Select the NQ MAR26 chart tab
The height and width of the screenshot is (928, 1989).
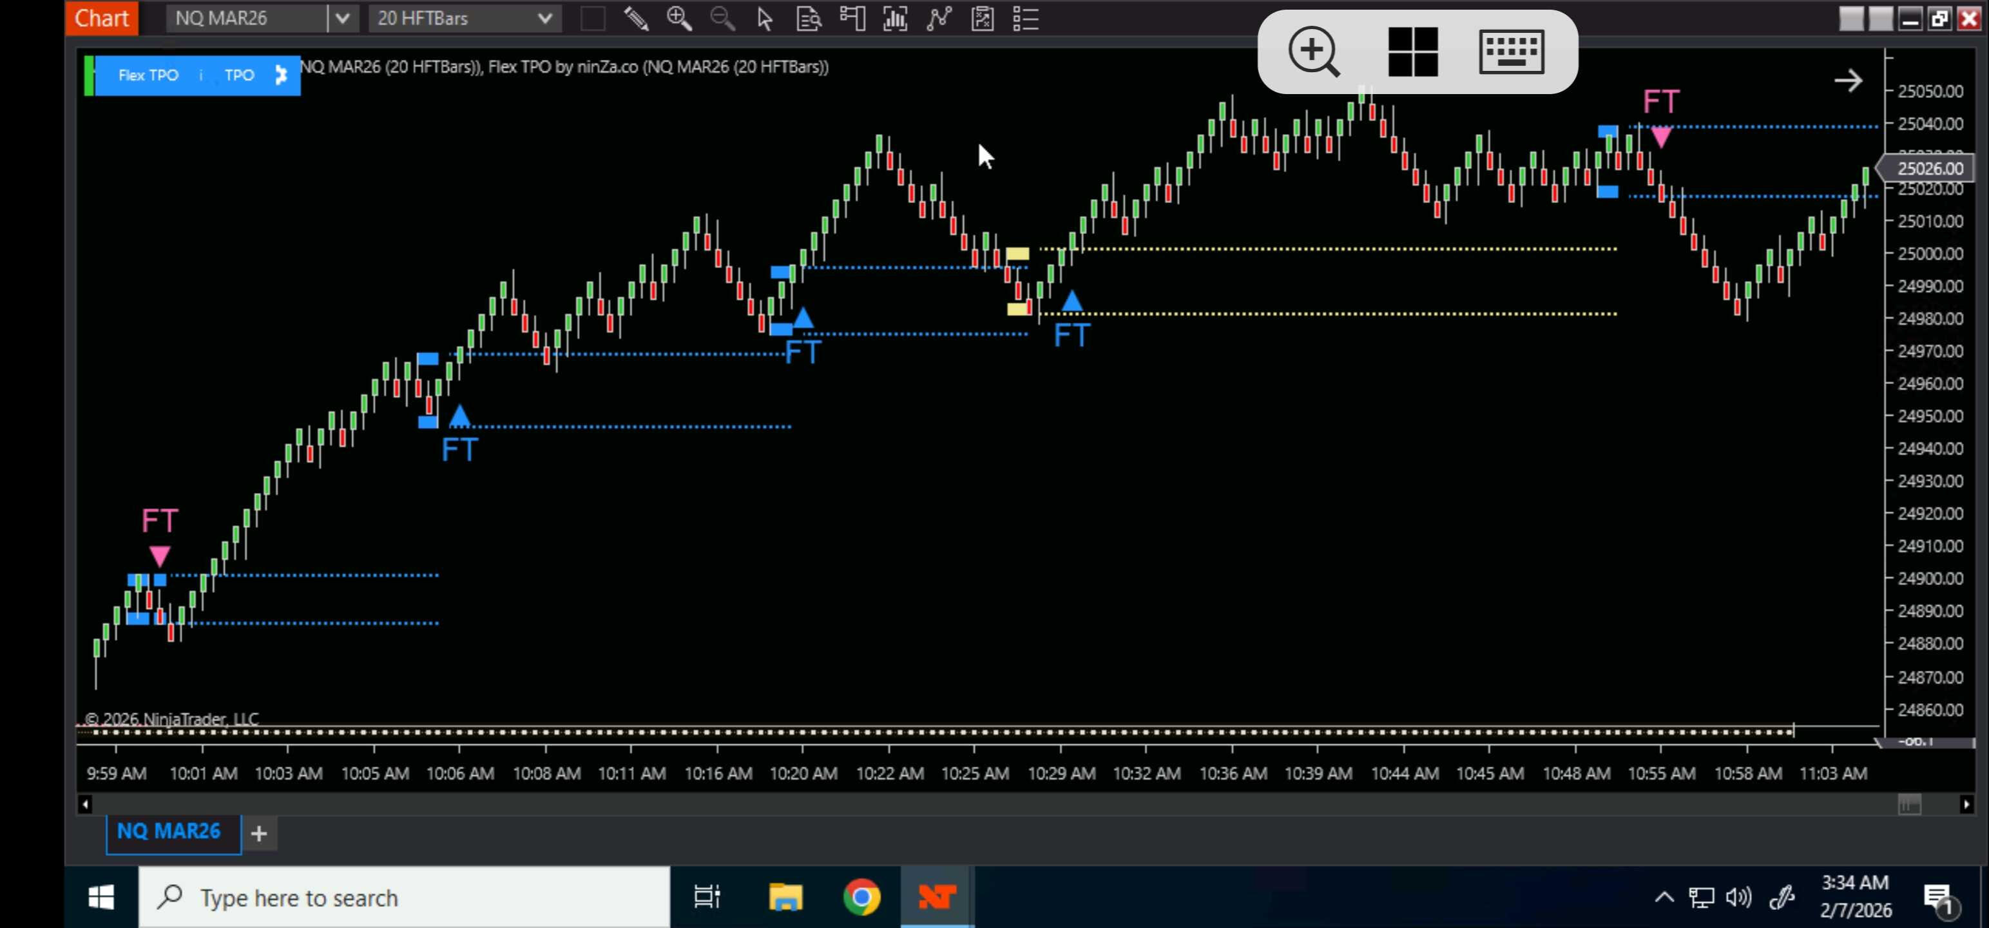point(168,831)
